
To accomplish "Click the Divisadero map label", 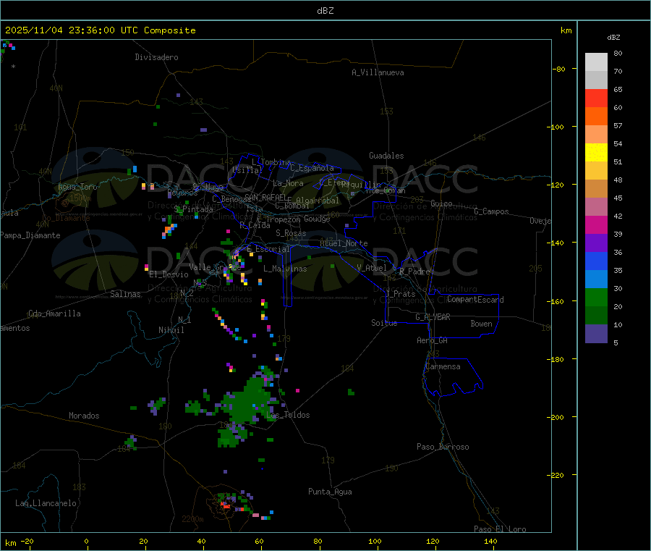I will (x=156, y=57).
